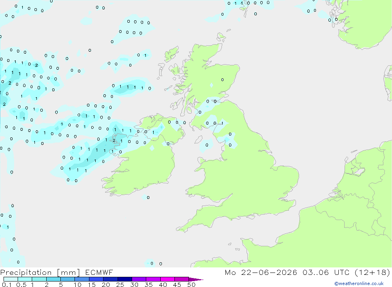This screenshot has height=287, width=392.
Task: Click the '25' legend scale label
Action: [120, 285]
